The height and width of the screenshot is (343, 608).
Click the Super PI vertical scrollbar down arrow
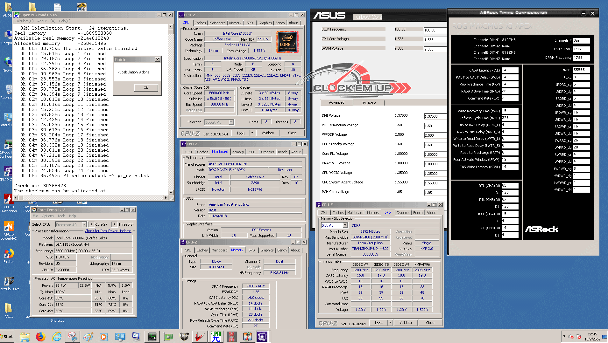pos(171,192)
